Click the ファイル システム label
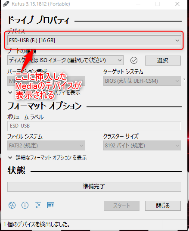 click(25, 137)
